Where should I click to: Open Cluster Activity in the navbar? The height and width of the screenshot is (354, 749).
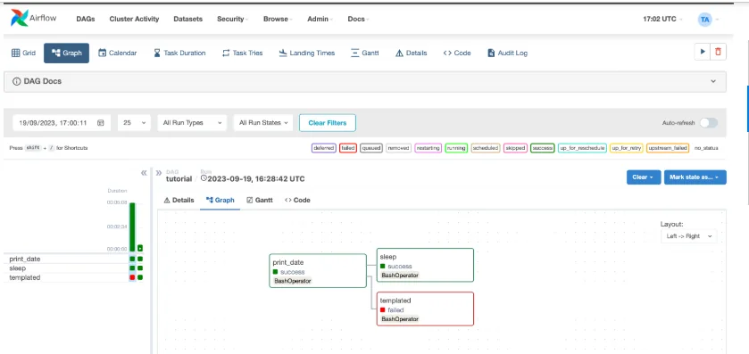click(134, 19)
